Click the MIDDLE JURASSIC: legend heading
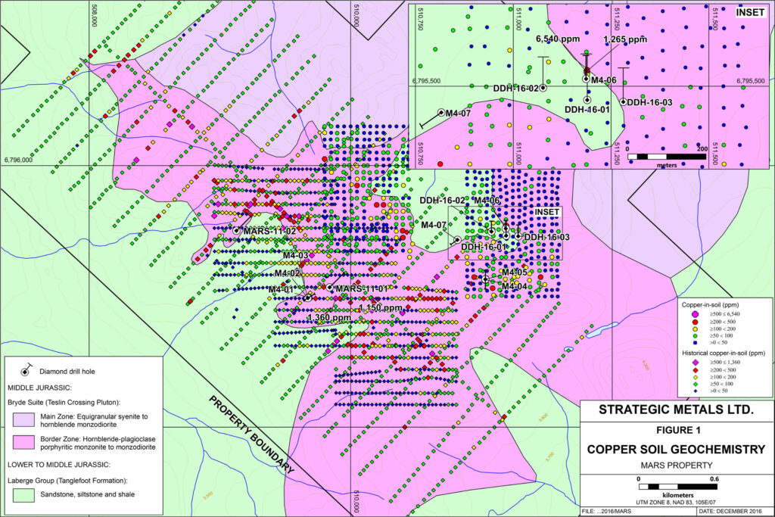The height and width of the screenshot is (517, 775). [39, 388]
